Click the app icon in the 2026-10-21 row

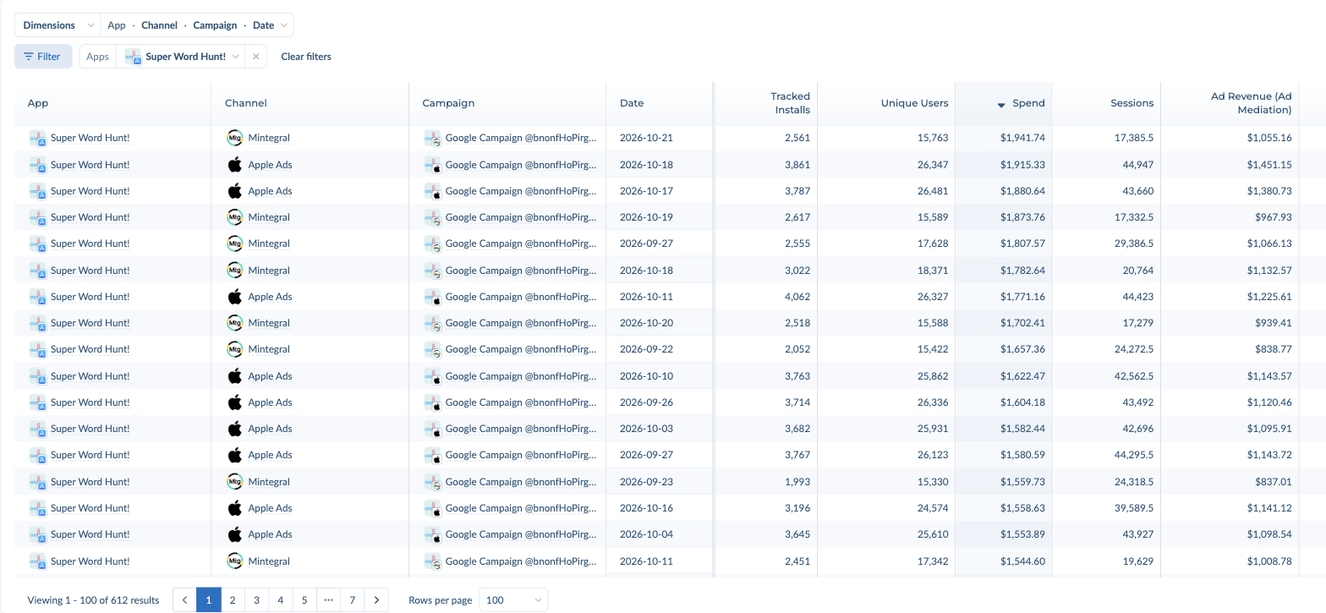click(x=37, y=138)
